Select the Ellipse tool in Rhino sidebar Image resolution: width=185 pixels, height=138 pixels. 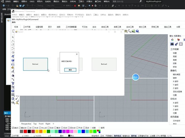pyautogui.click(x=13, y=53)
